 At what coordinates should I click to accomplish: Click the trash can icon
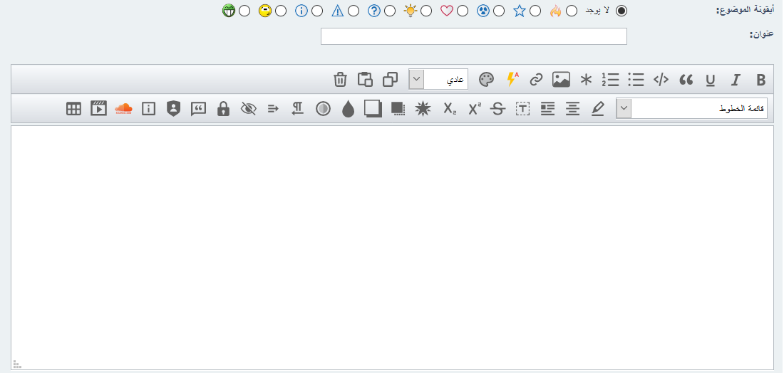click(341, 80)
